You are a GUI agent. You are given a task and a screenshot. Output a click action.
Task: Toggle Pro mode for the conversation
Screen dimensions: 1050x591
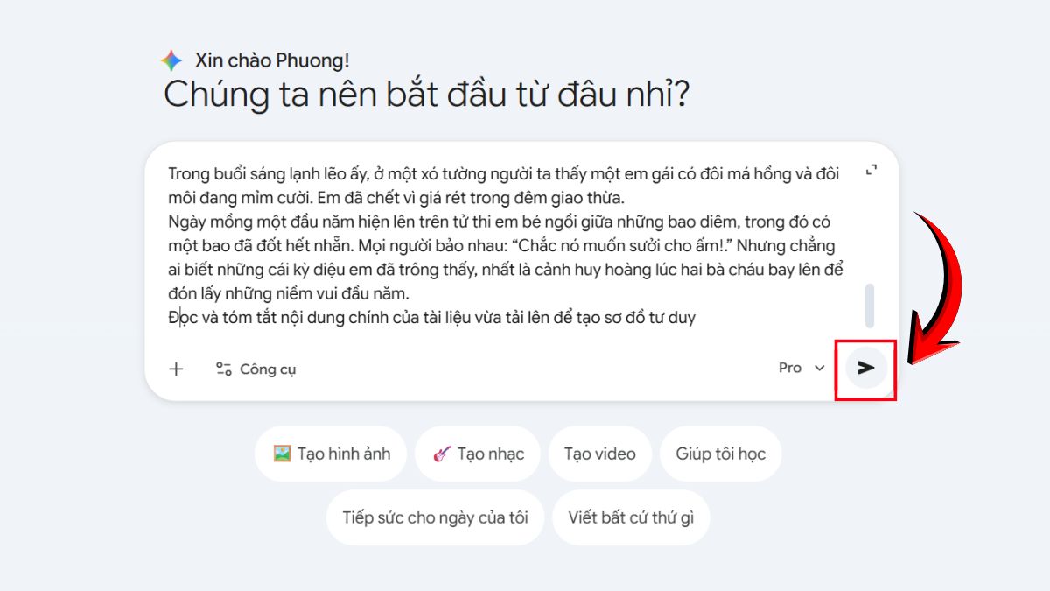790,368
